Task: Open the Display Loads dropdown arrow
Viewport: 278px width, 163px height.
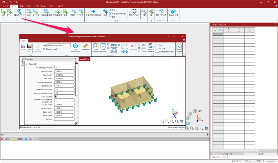Action: pyautogui.click(x=59, y=49)
